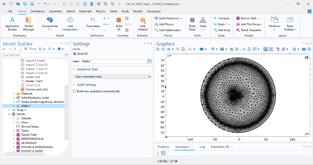This screenshot has height=165, width=313.
Task: Click the Label input field
Action: click(x=113, y=61)
